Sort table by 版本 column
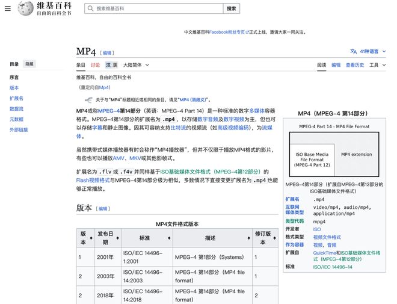The width and height of the screenshot is (397, 304). 91,238
